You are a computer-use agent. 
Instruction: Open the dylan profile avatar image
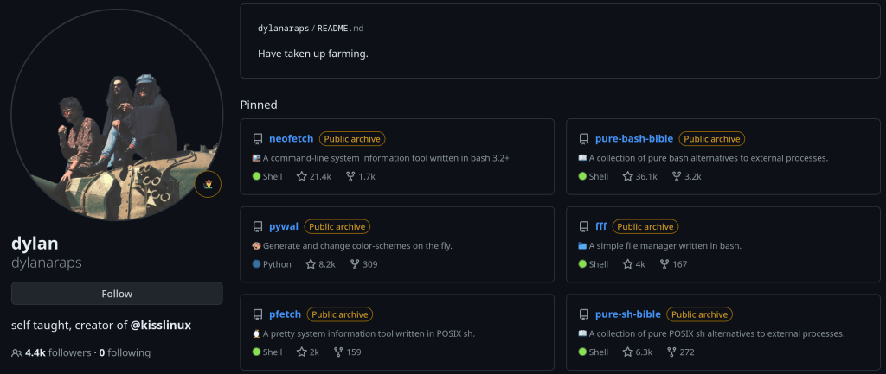point(117,115)
